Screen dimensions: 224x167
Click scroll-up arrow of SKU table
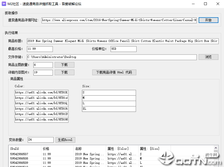coord(216,148)
